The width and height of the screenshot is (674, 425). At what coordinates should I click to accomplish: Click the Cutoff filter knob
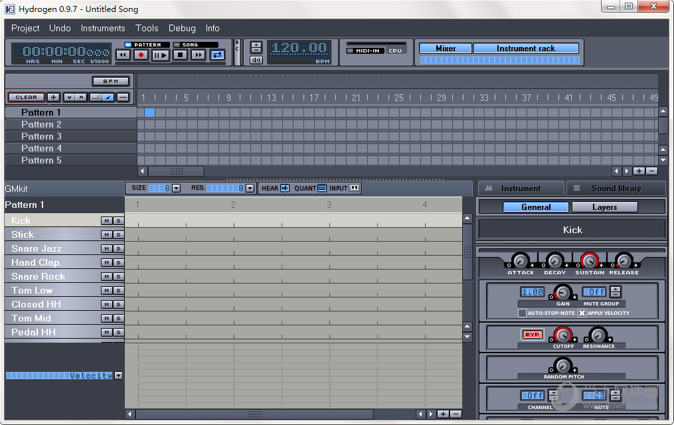pos(563,335)
